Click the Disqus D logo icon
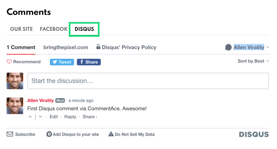This screenshot has height=149, width=277. click(49, 134)
